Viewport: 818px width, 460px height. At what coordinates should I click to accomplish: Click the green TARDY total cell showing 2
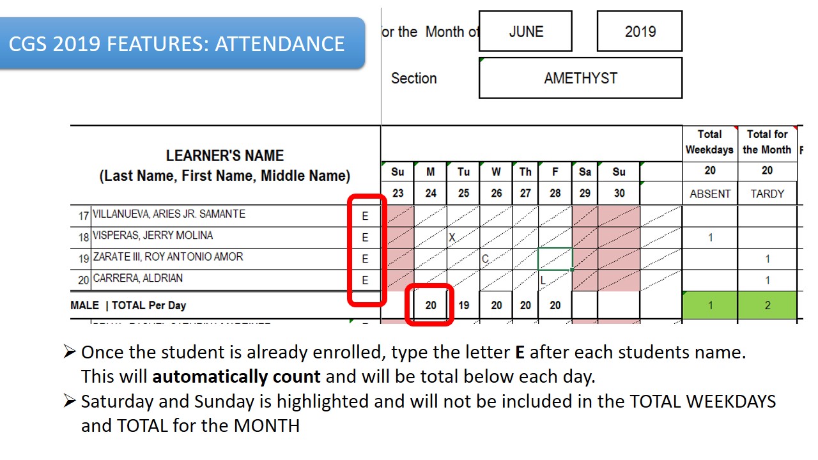[768, 305]
